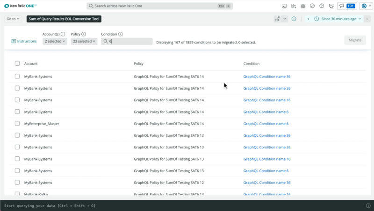Viewport: 374px width, 211px height.
Task: Check the SAT6 13 Condition name 16 row
Action: (17, 159)
